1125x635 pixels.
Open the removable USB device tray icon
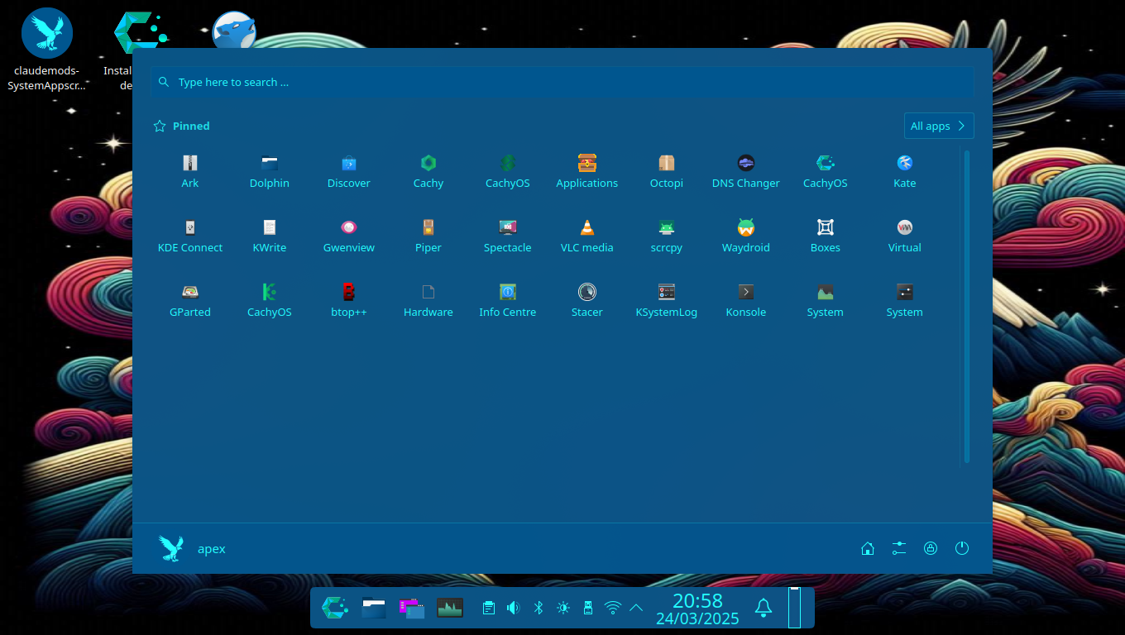[588, 608]
